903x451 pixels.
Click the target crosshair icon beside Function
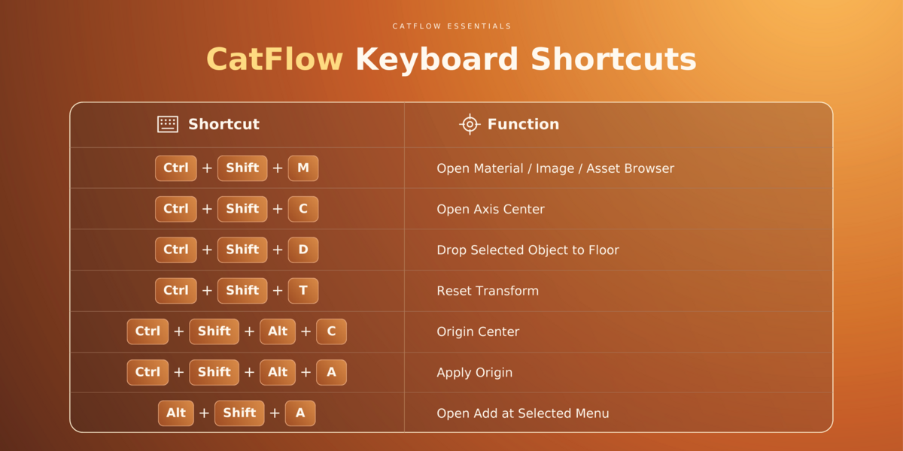470,124
